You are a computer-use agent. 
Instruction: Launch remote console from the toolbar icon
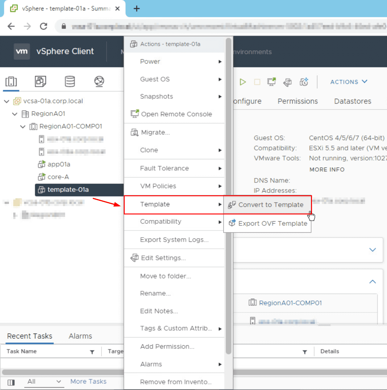(272, 82)
